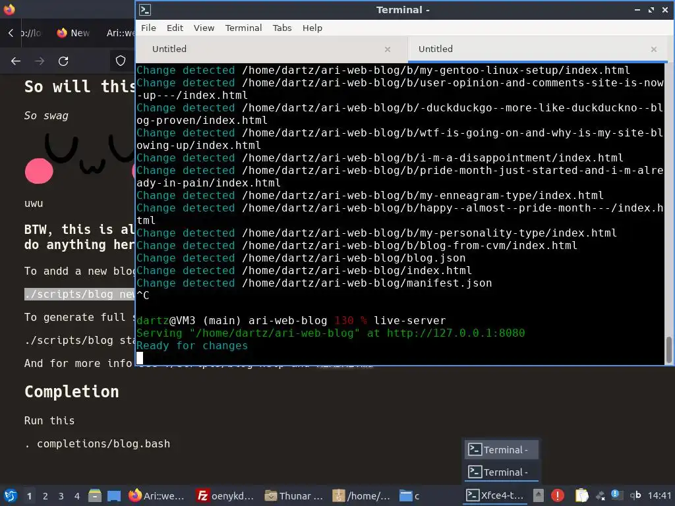Click the panel clock showing 14:41
This screenshot has height=506, width=675.
[659, 495]
